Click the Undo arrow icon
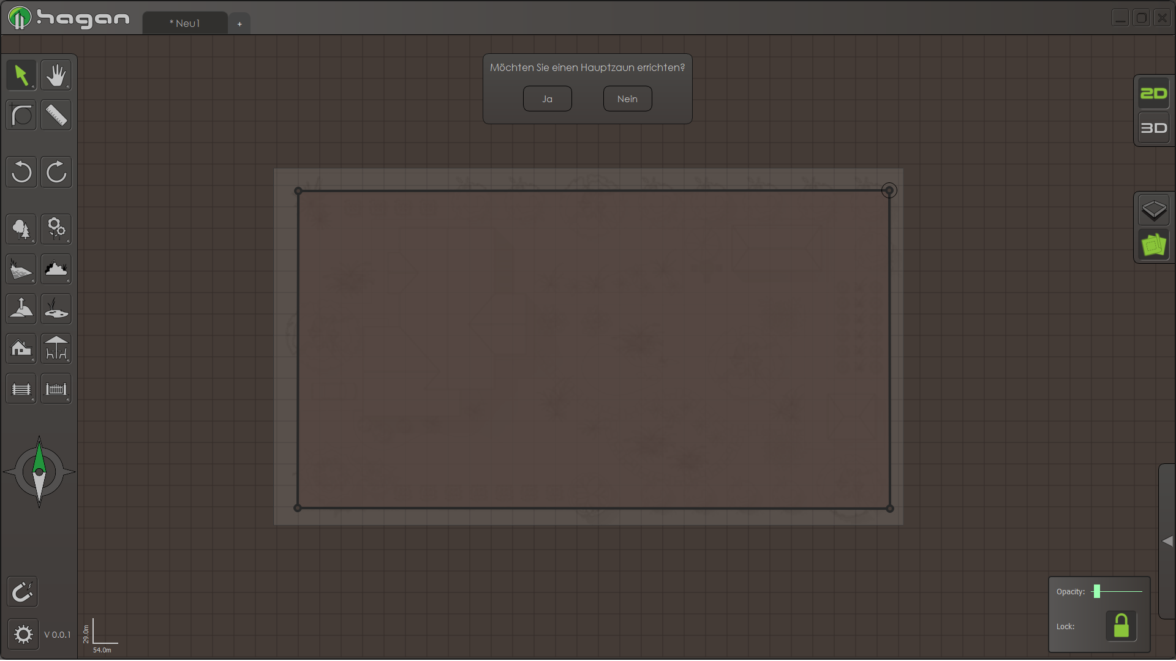This screenshot has height=661, width=1176. (x=21, y=172)
